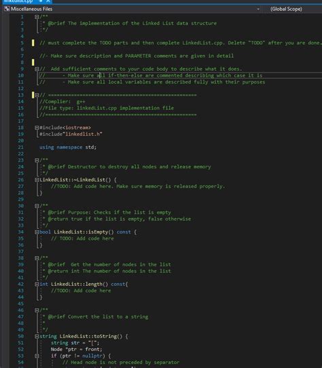Click the "linkedlist.h" include string

coord(84,134)
